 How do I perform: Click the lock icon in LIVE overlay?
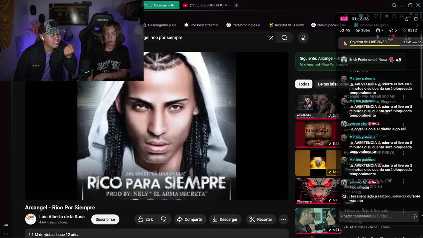[406, 19]
